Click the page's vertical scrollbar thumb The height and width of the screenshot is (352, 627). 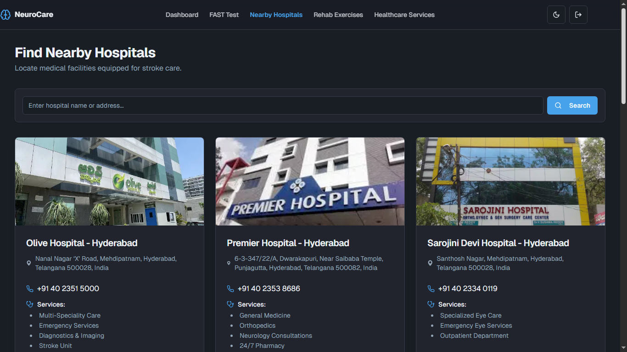point(623,55)
